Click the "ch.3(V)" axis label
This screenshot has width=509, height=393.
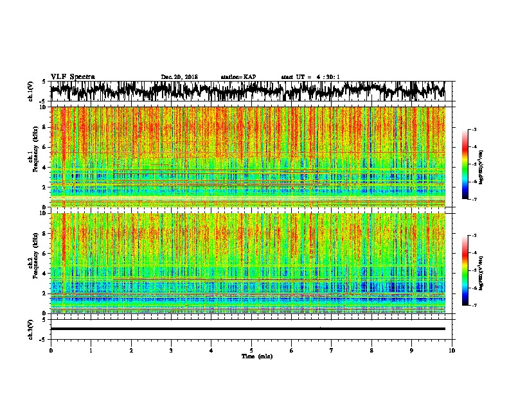[30, 330]
